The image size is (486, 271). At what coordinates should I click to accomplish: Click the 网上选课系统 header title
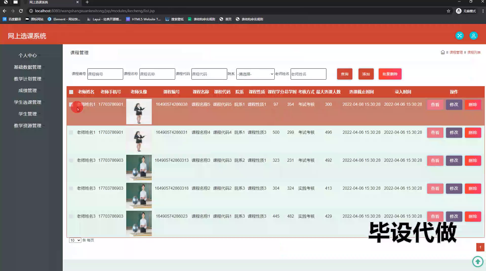(x=27, y=36)
